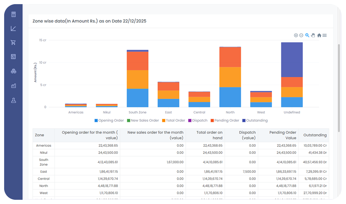This screenshot has width=346, height=204.
Task: Hide the Outstanding series via legend
Action: [255, 121]
